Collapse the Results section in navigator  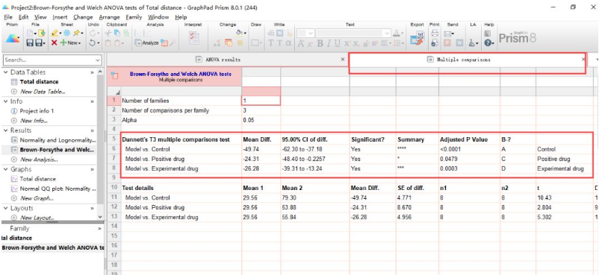click(x=5, y=130)
